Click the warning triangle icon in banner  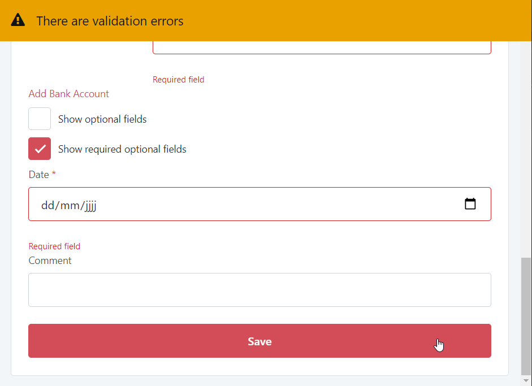18,20
